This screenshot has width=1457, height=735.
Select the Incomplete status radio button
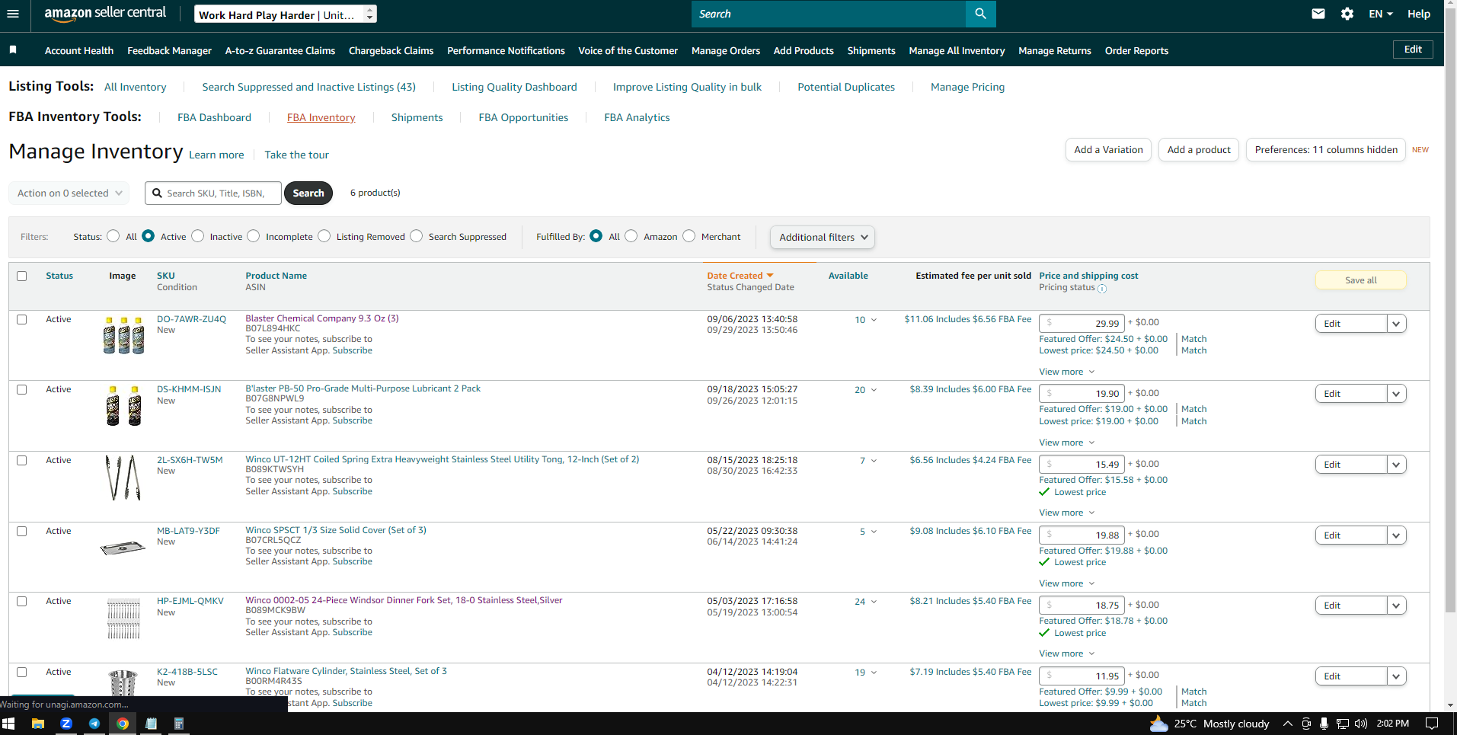254,236
